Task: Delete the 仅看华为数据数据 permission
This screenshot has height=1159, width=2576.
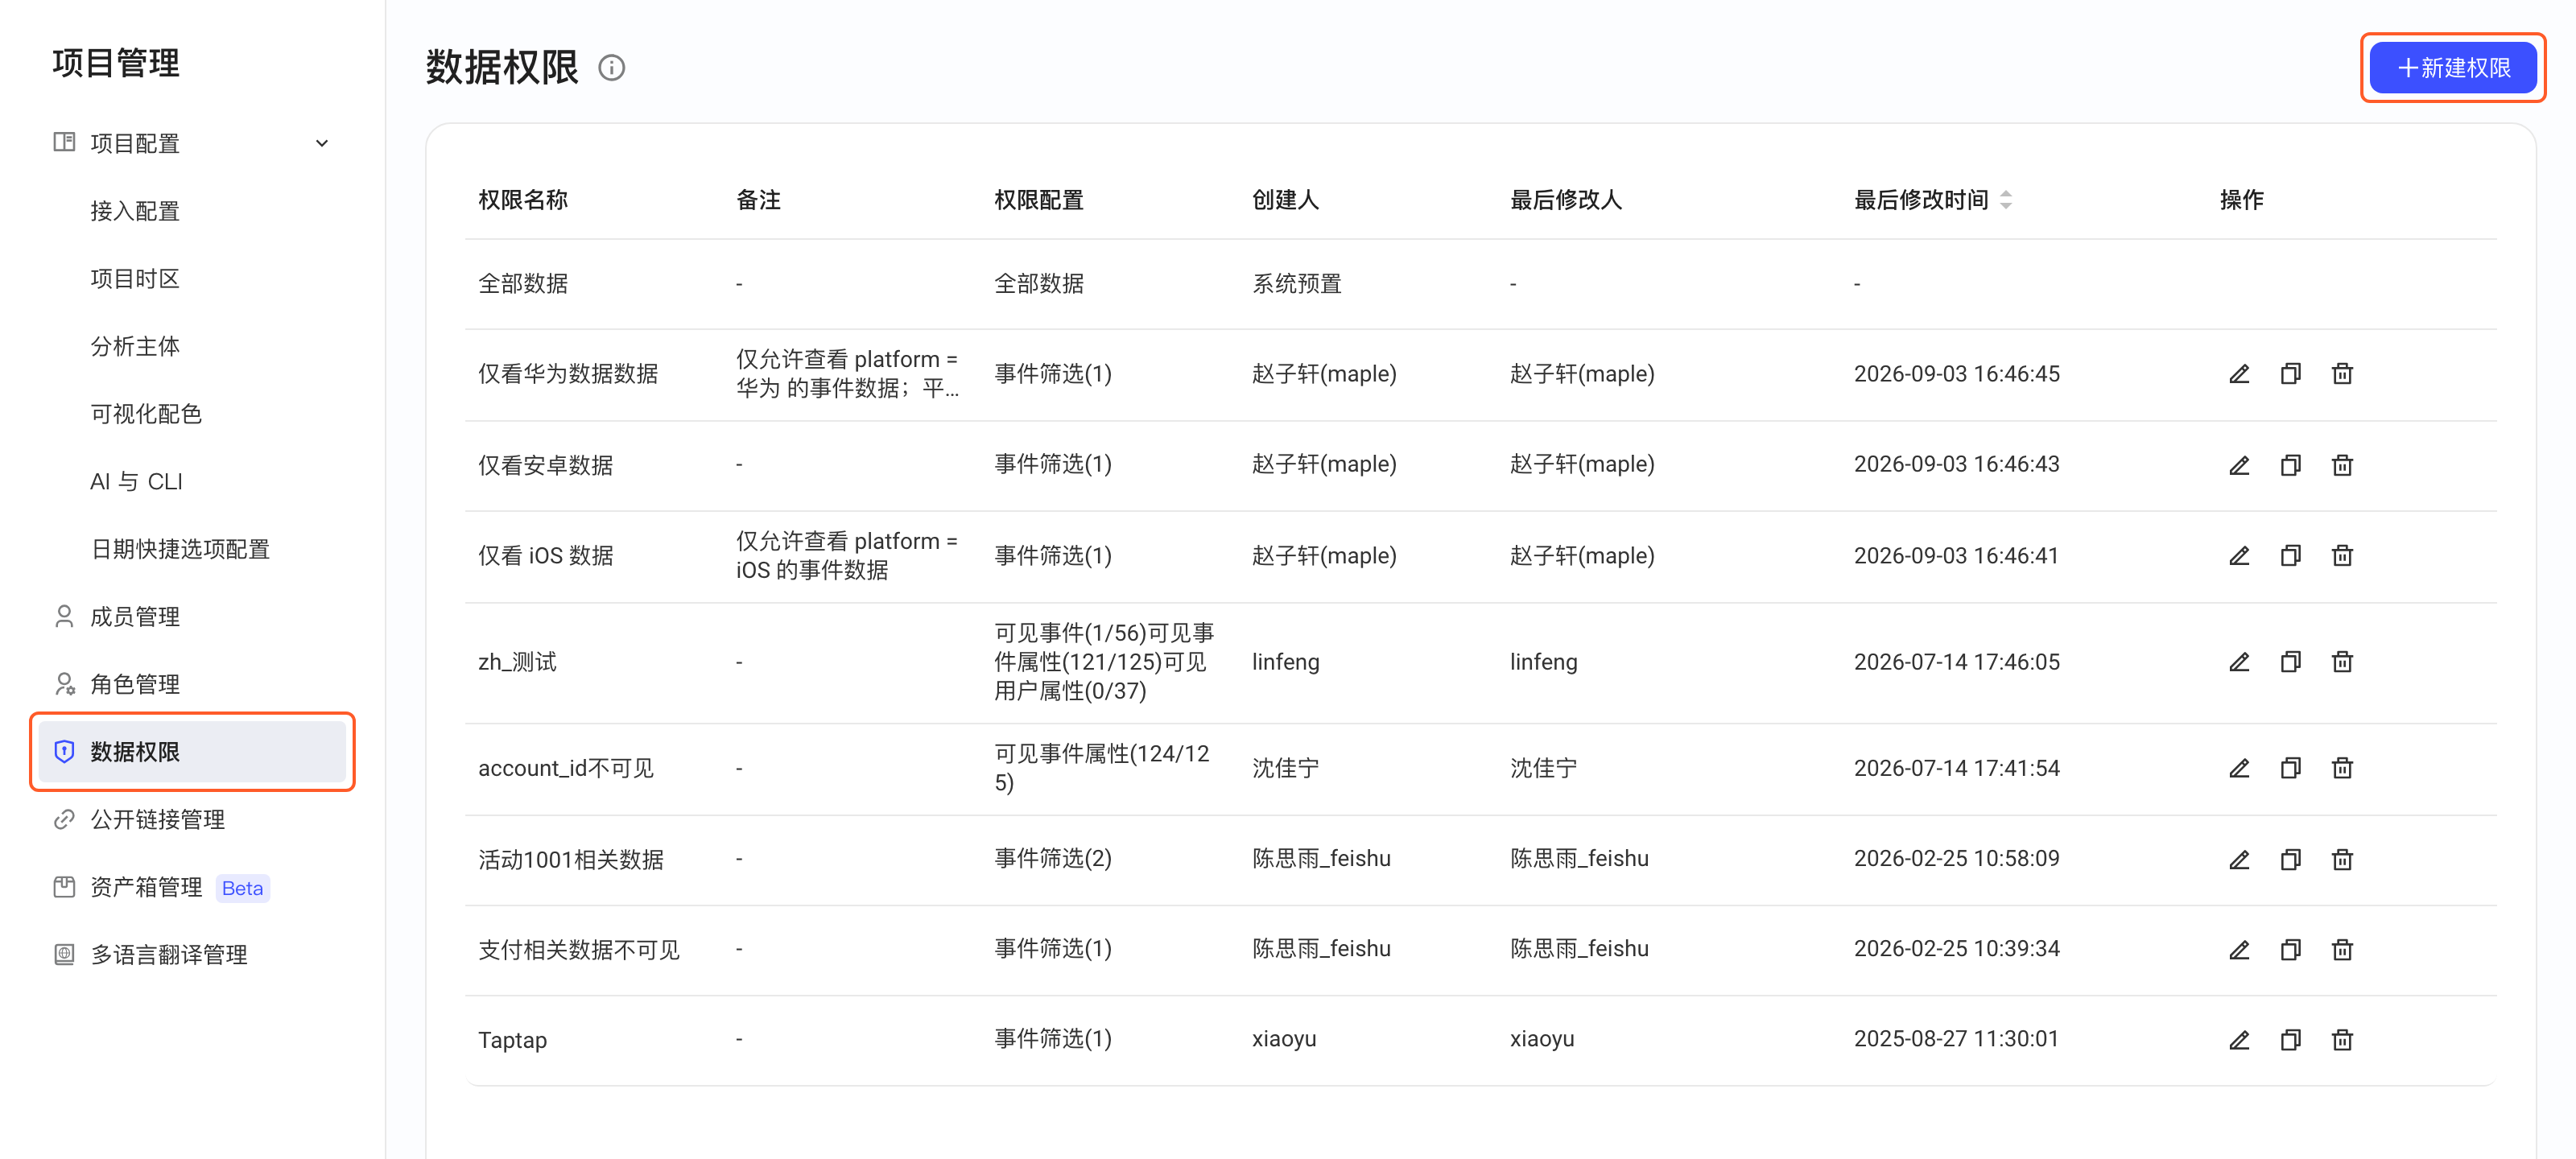Action: click(2342, 374)
